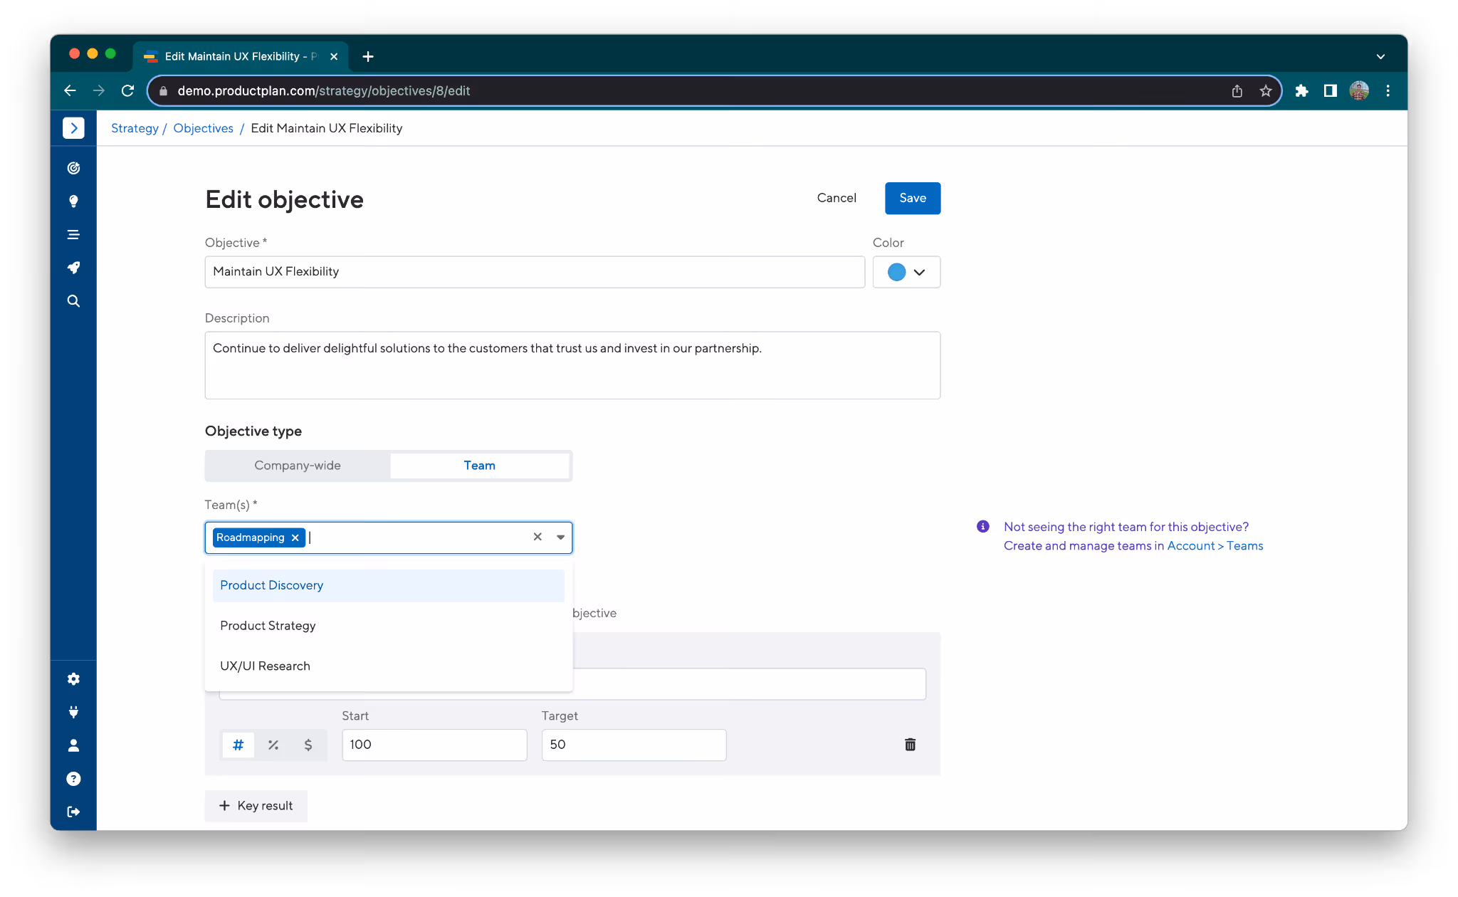Open the settings gear in sidebar
This screenshot has width=1458, height=897.
(73, 679)
